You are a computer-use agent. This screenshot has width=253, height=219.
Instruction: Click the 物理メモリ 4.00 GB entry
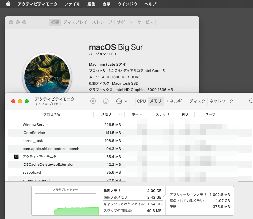tap(132, 191)
